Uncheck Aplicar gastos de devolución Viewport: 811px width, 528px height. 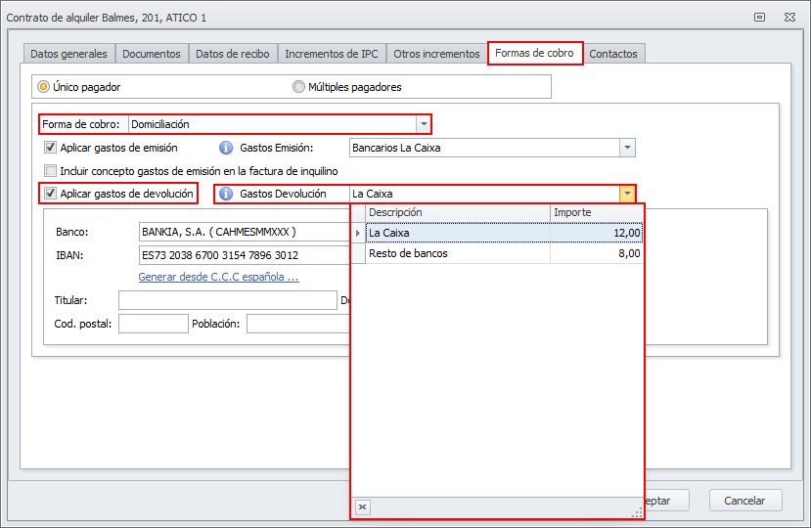(x=50, y=194)
